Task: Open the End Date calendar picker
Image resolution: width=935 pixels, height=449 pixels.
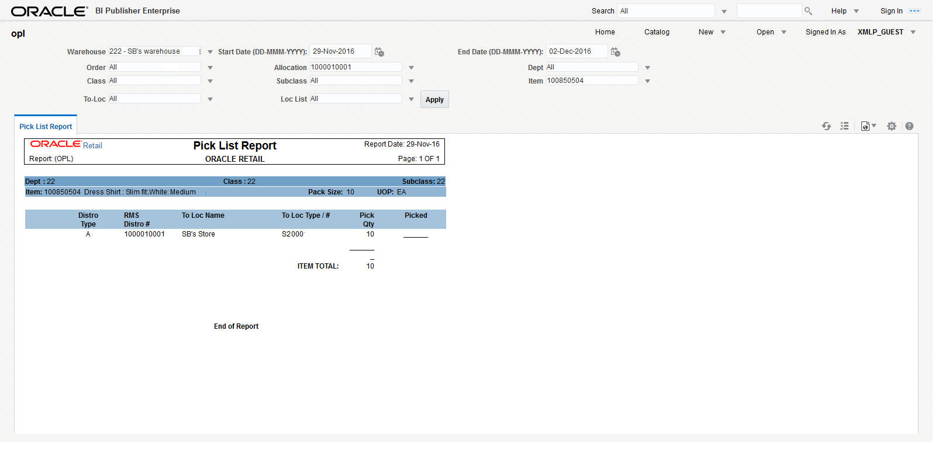Action: point(616,52)
